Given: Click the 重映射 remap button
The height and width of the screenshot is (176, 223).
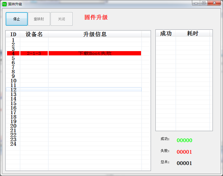Looking at the screenshot, I should tap(39, 19).
